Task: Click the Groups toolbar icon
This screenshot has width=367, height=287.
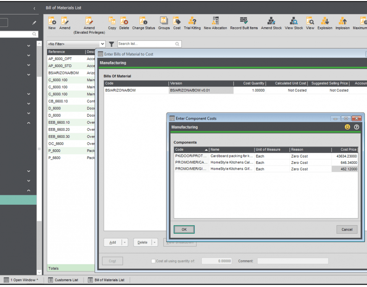Action: 164,23
